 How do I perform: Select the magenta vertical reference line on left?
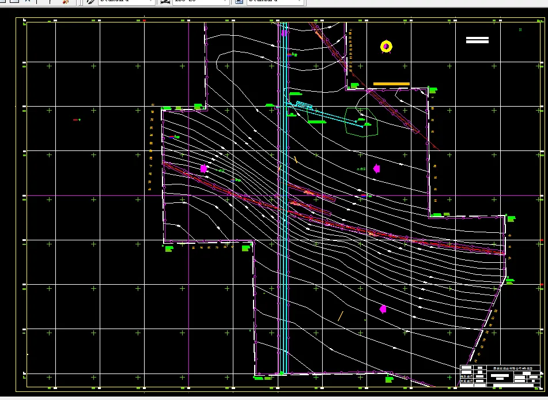point(189,205)
